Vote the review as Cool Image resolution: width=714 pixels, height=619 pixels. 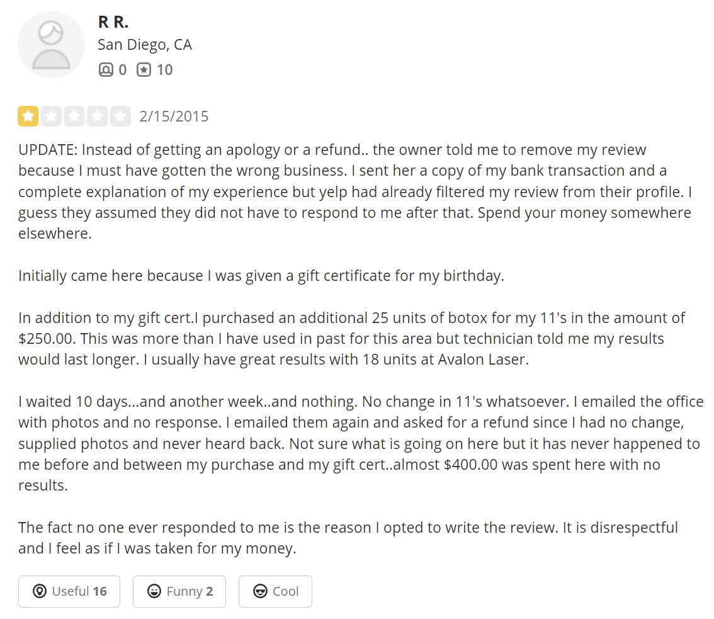(x=276, y=591)
